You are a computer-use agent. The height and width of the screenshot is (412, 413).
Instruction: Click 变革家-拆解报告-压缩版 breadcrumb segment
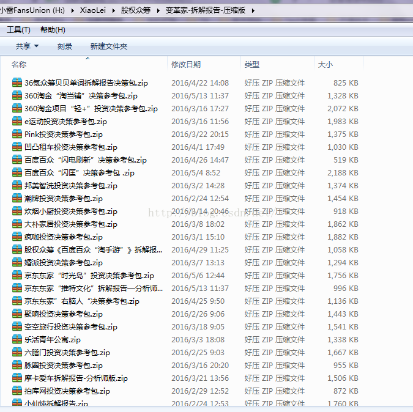coord(206,10)
